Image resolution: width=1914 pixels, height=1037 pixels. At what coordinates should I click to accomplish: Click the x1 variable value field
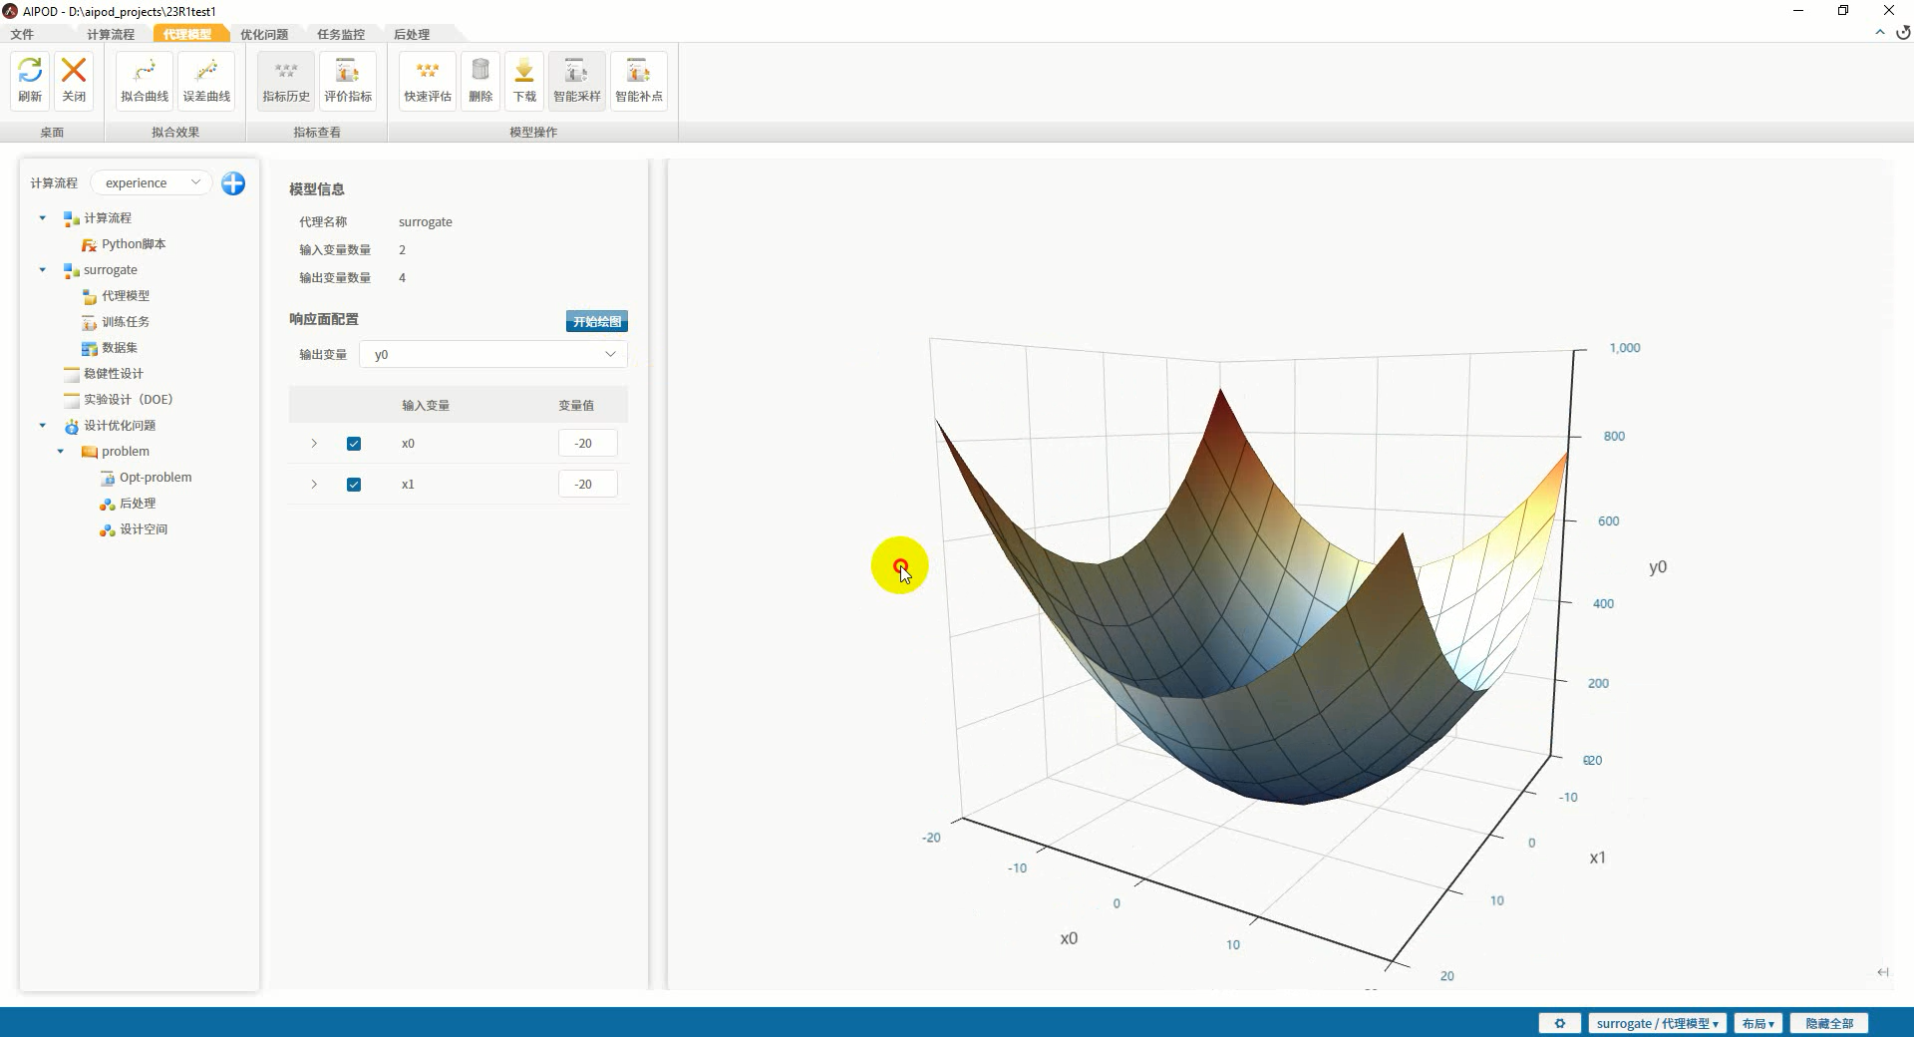coord(587,485)
